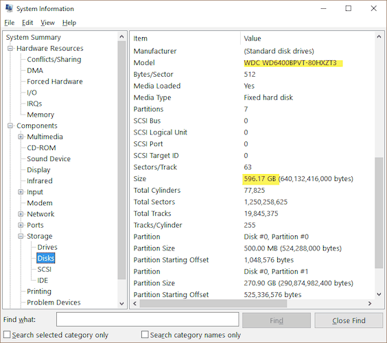Select the Printing tree item
Screen dimensions: 387x343
39,292
